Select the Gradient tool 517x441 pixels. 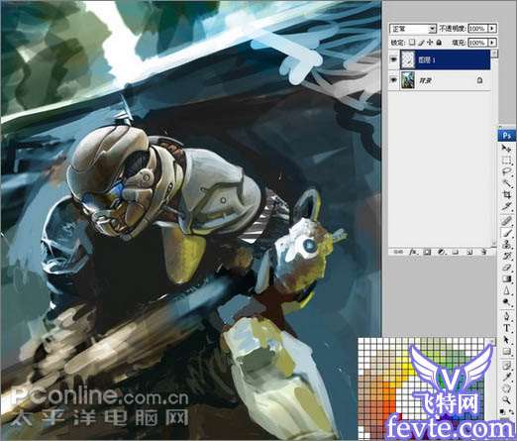[x=506, y=279]
